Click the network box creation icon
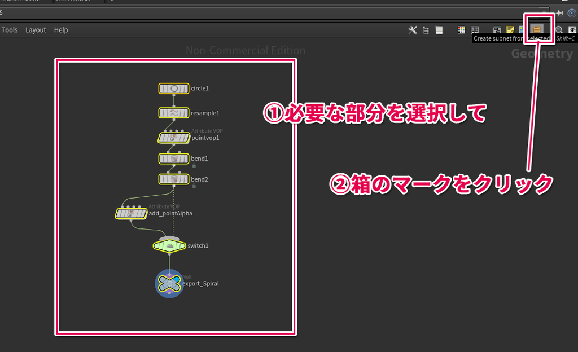The height and width of the screenshot is (352, 578). pyautogui.click(x=497, y=30)
